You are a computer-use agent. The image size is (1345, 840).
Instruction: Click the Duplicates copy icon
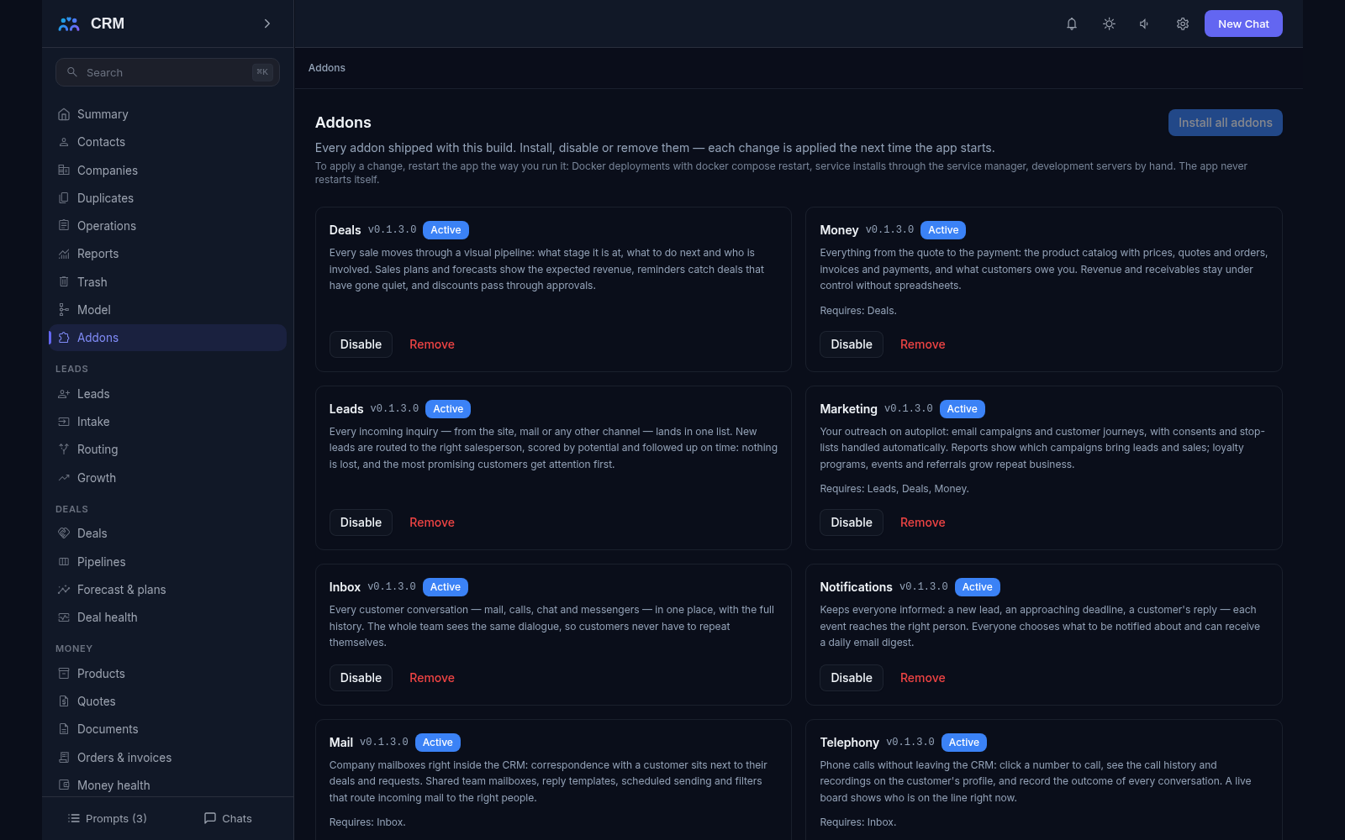[64, 198]
